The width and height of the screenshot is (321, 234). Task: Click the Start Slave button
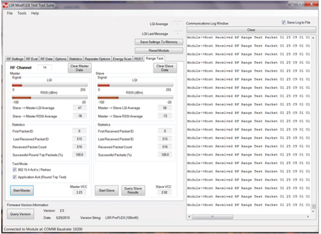[x=106, y=191]
